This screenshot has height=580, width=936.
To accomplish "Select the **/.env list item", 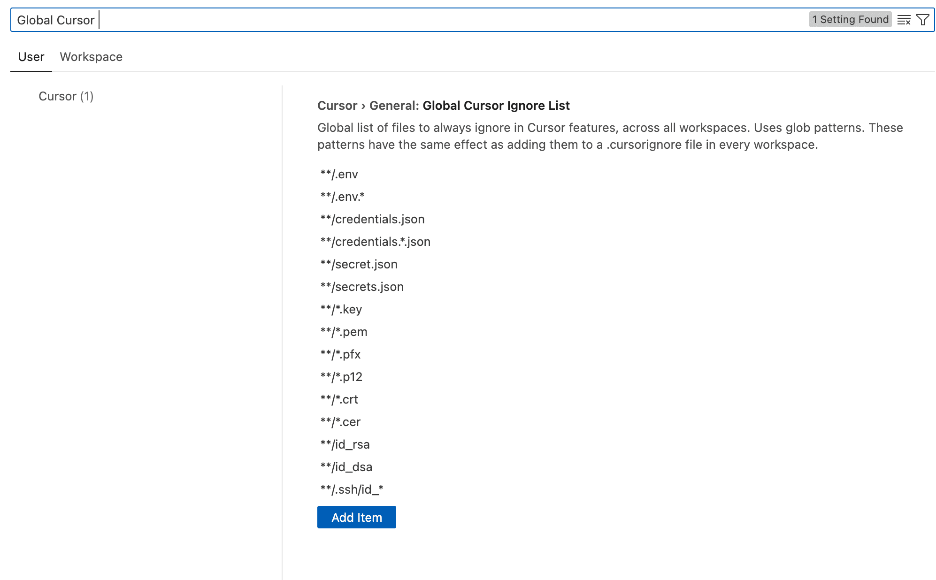I will pyautogui.click(x=339, y=174).
